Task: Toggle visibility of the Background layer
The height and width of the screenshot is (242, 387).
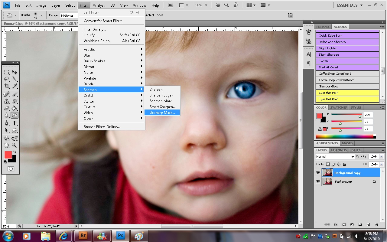Action: [318, 181]
